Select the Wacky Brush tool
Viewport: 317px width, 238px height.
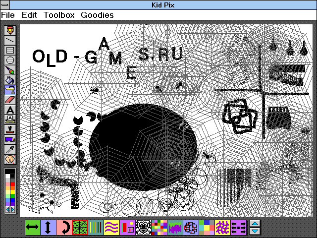[x=10, y=70]
